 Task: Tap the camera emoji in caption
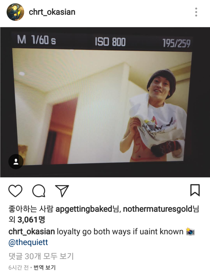click(x=190, y=231)
